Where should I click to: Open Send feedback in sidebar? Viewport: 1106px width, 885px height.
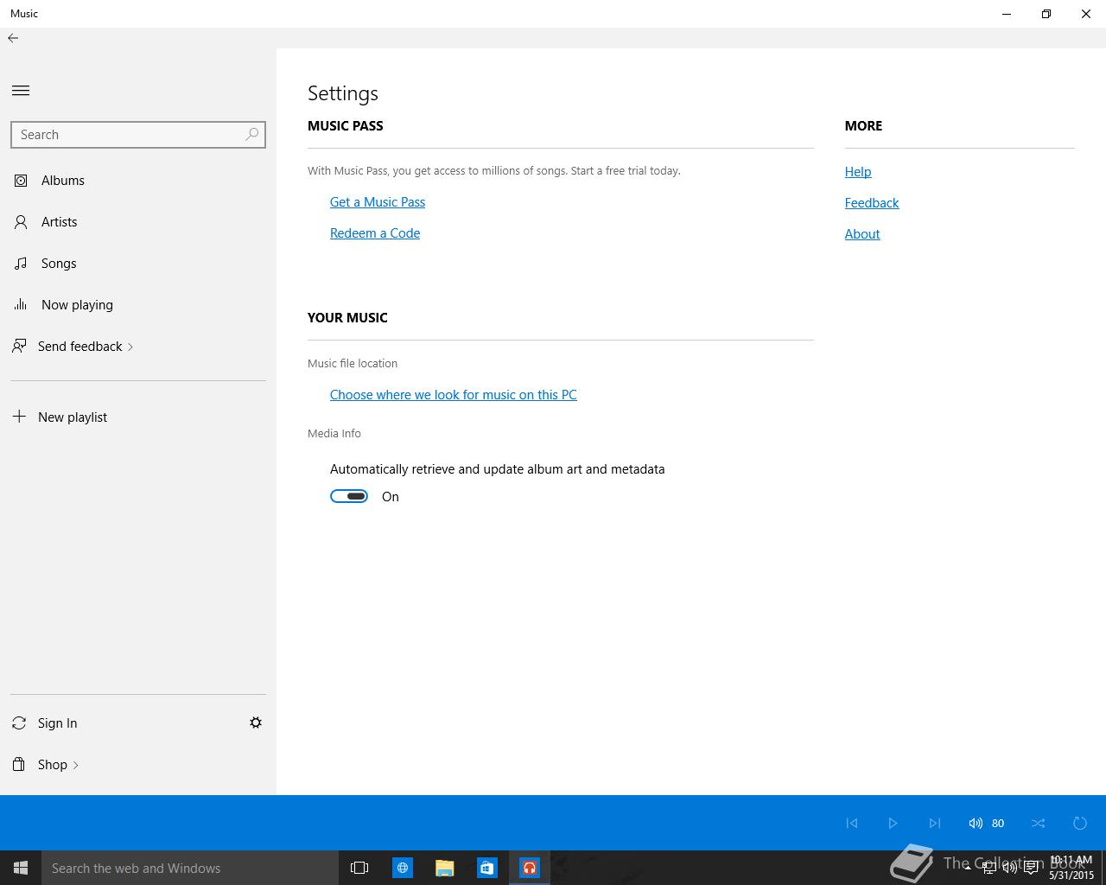click(80, 347)
